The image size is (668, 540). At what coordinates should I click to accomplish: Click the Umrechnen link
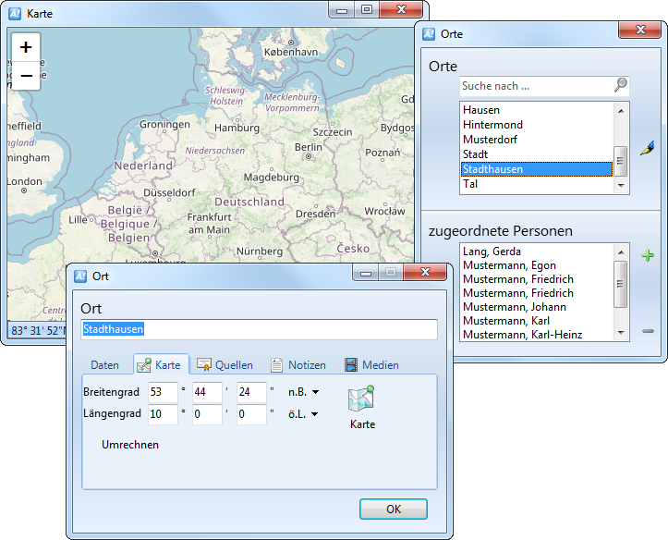pos(130,445)
